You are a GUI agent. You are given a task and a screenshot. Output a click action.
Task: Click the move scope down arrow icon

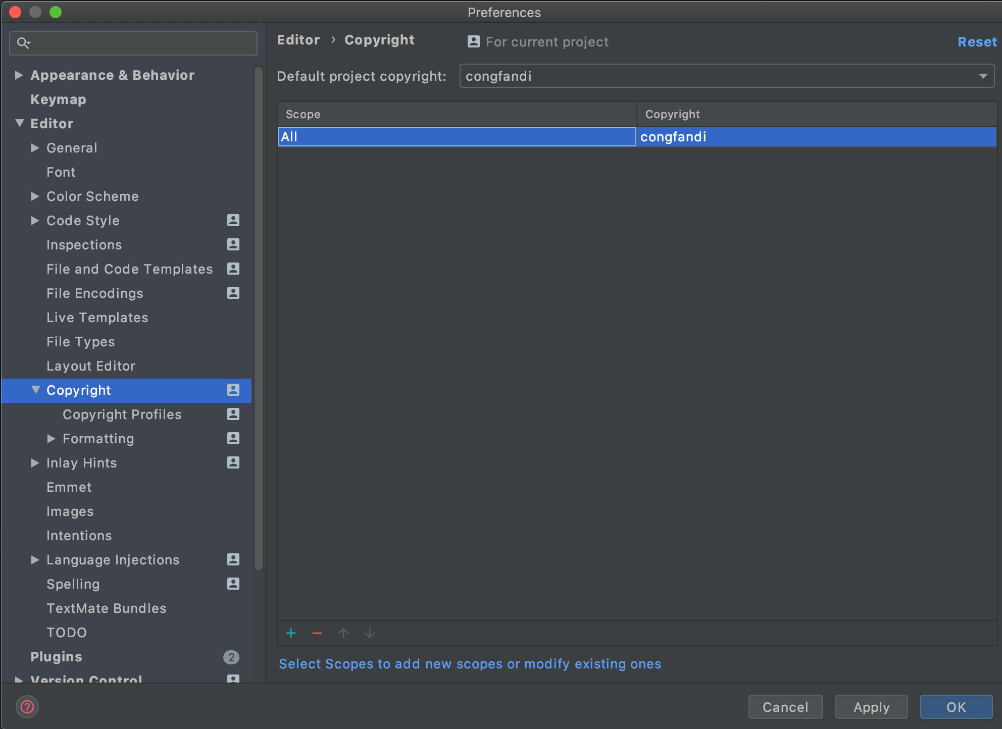(370, 633)
